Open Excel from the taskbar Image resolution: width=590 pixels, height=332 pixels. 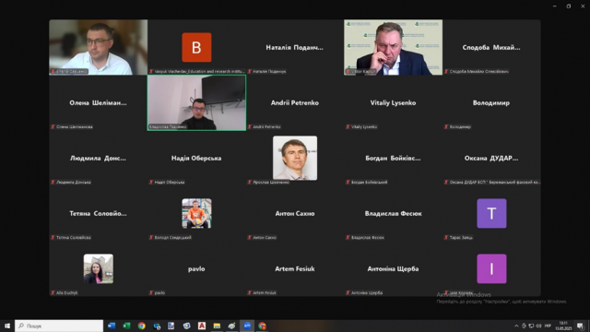(x=126, y=326)
